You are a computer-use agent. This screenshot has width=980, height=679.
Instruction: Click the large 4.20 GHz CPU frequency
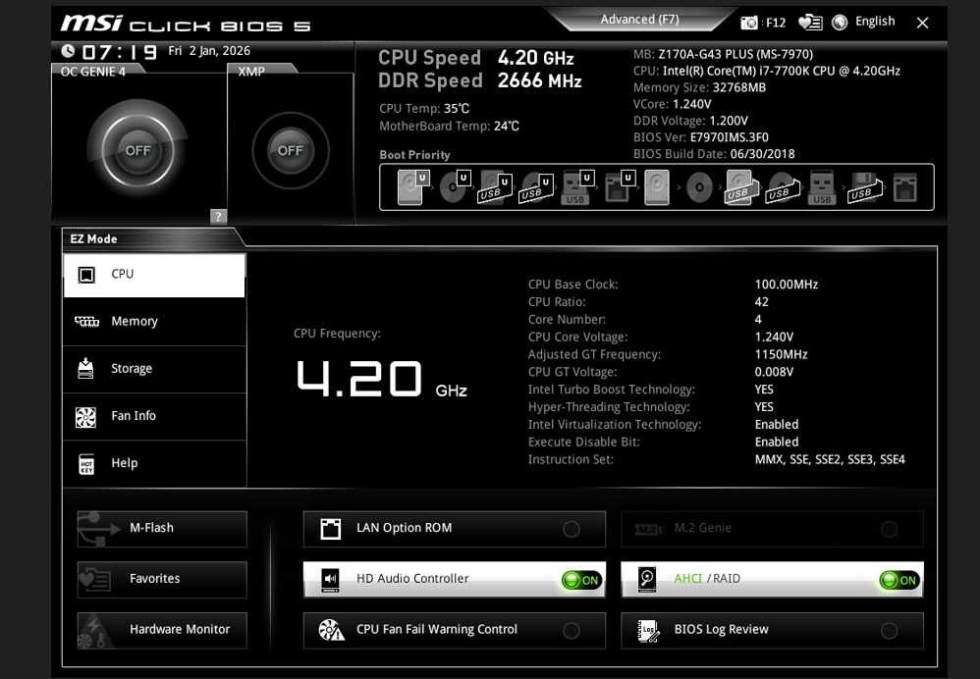[381, 379]
